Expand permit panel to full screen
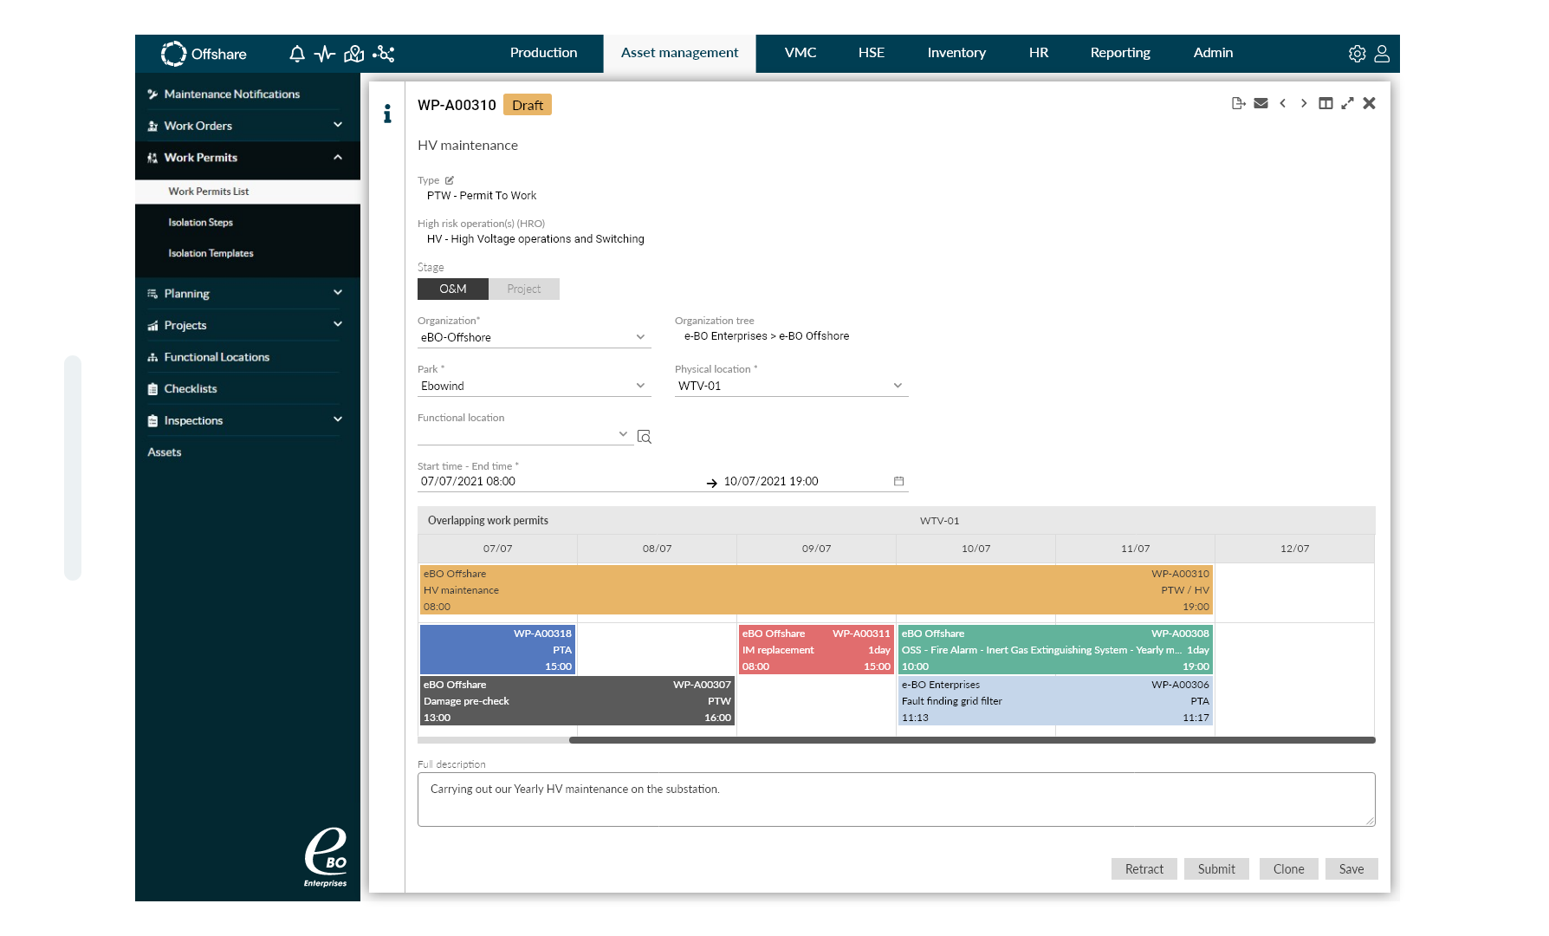 point(1347,103)
